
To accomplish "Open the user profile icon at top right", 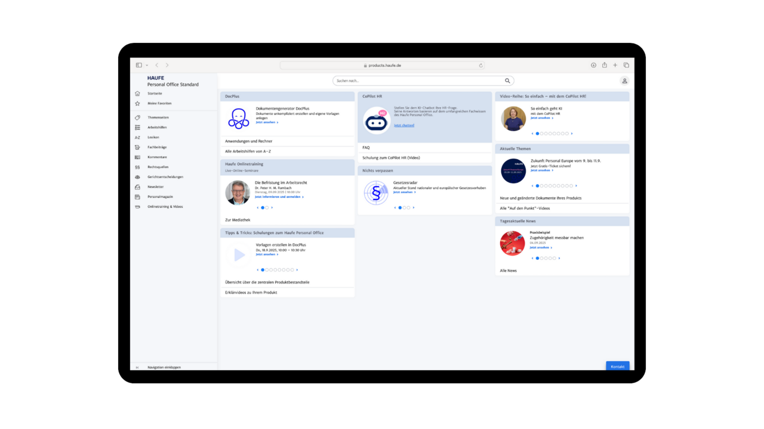I will [x=624, y=81].
